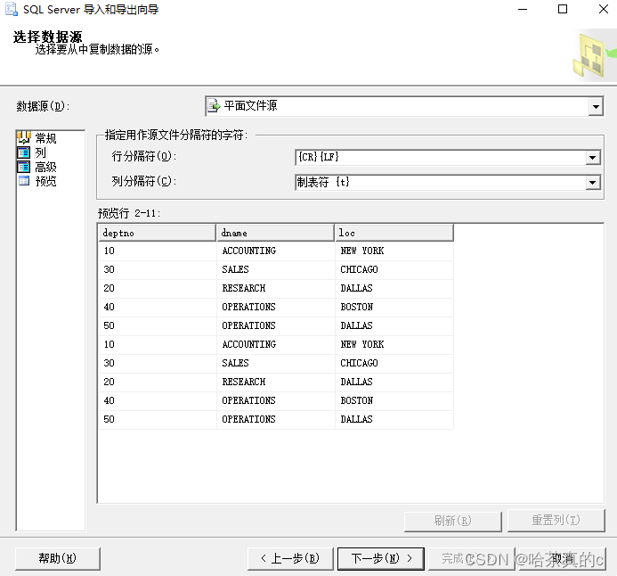This screenshot has height=576, width=617.
Task: Click the 帮助(H) button
Action: (58, 558)
